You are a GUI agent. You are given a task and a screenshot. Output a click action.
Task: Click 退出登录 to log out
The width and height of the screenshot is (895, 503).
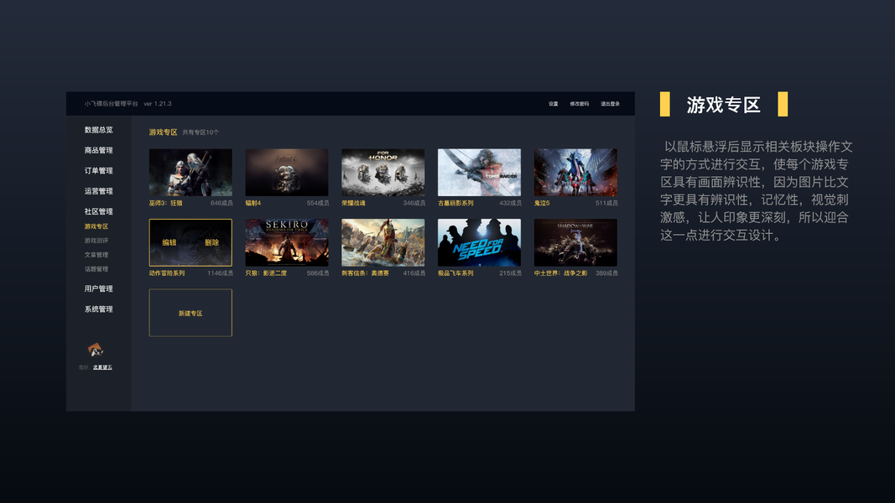pyautogui.click(x=610, y=104)
